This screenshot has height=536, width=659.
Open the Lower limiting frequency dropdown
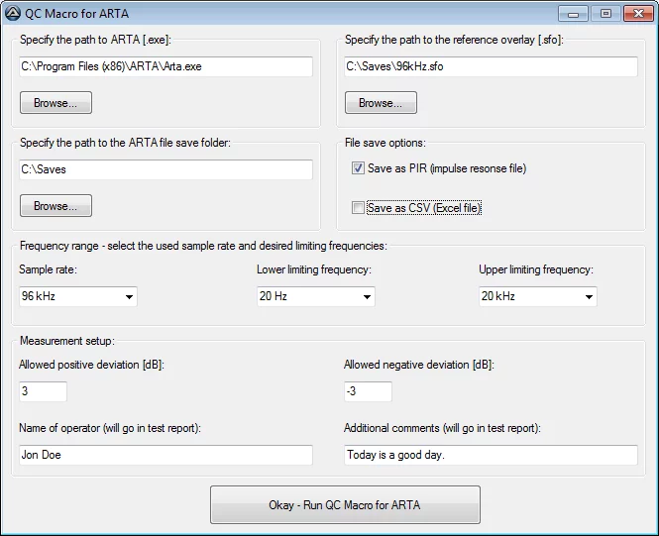(316, 296)
